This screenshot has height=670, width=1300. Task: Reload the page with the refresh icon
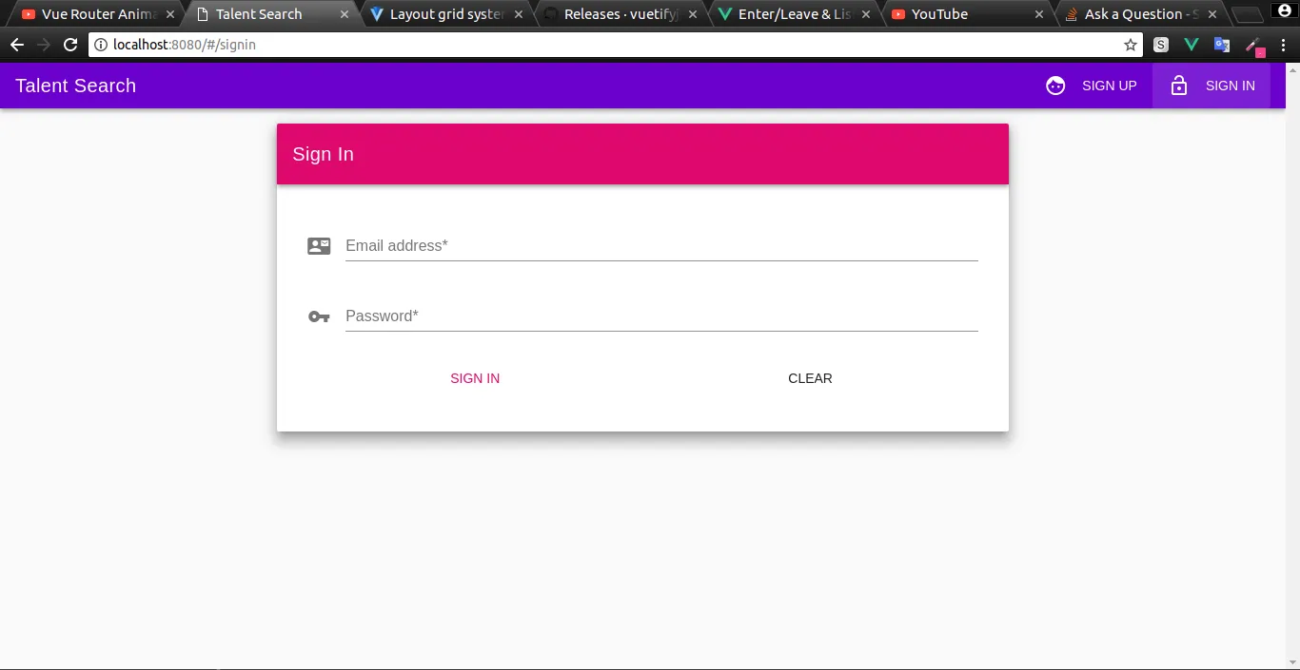tap(70, 45)
